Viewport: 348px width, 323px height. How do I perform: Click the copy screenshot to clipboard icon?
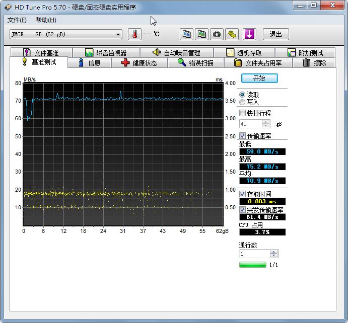tap(201, 34)
